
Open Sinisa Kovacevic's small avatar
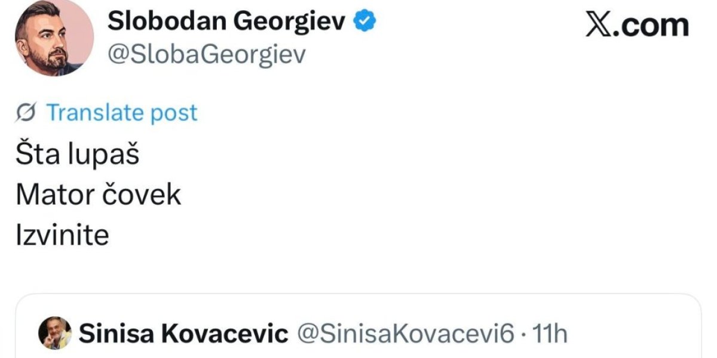[x=55, y=334]
